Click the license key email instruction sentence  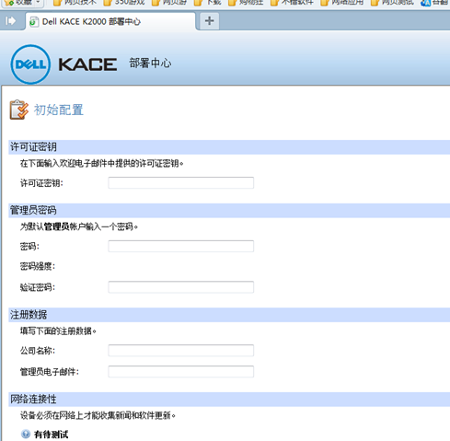coord(102,163)
